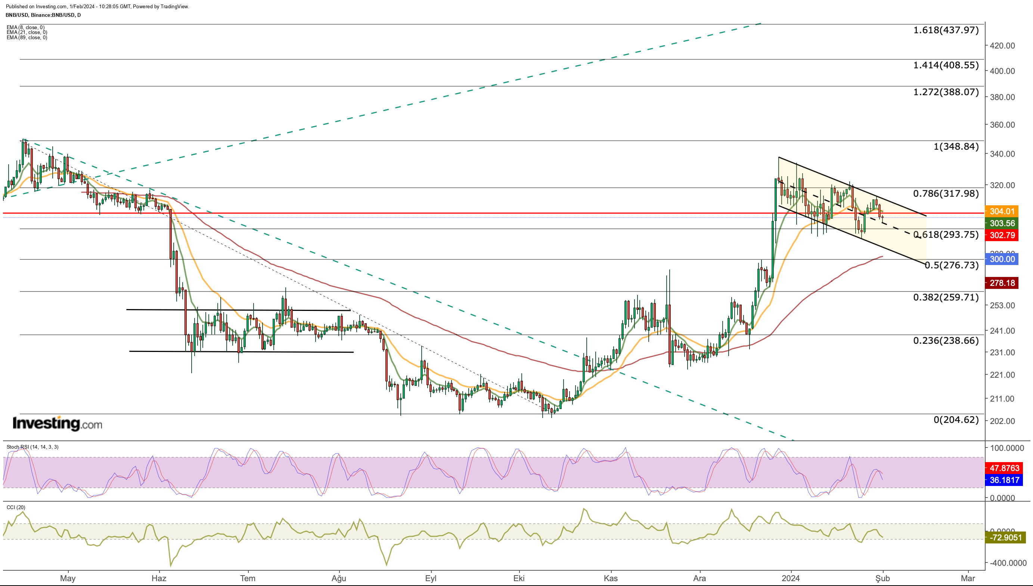
Task: Select the EMA (8, close, 0) legend
Action: [25, 27]
